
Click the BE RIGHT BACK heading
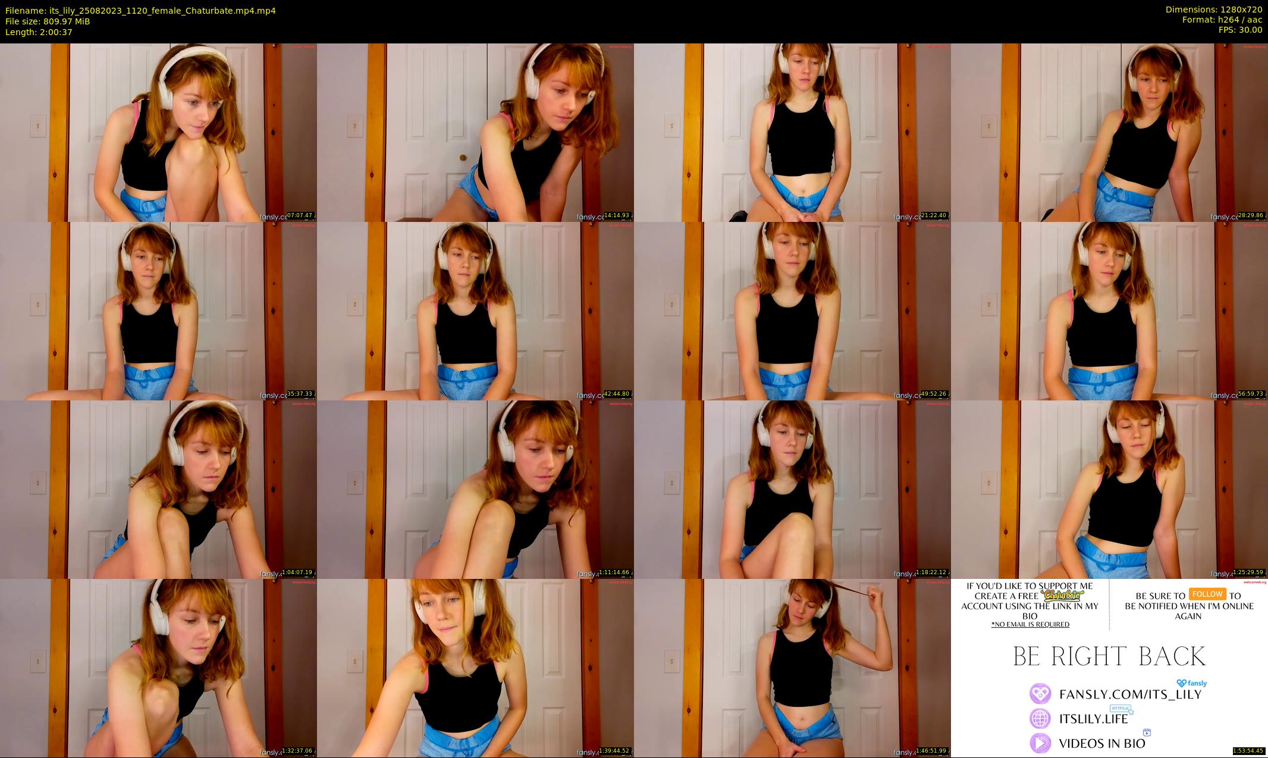[x=1109, y=657]
